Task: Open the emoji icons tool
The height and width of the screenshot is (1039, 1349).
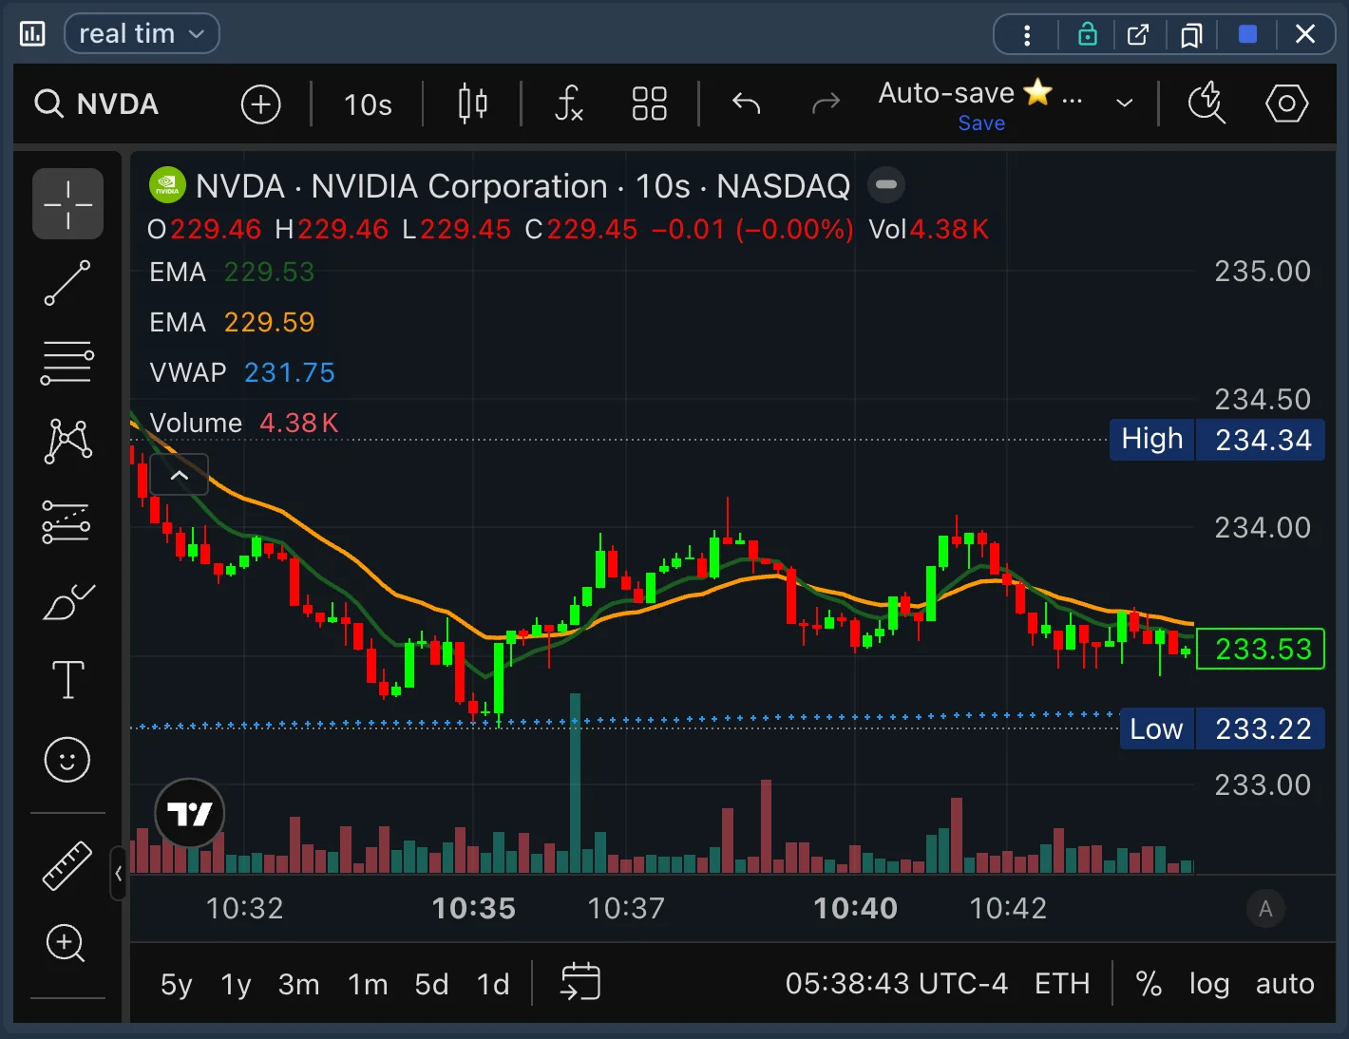Action: pos(67,760)
